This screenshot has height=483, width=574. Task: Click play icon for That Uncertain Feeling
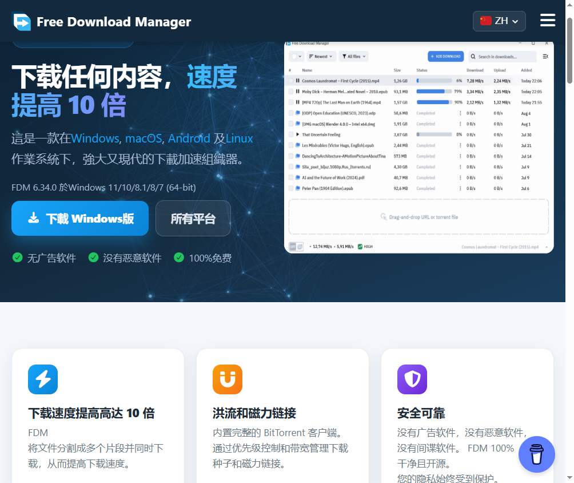[x=298, y=134]
